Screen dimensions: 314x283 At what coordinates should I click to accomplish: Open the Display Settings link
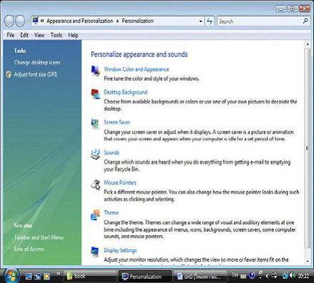pos(120,250)
